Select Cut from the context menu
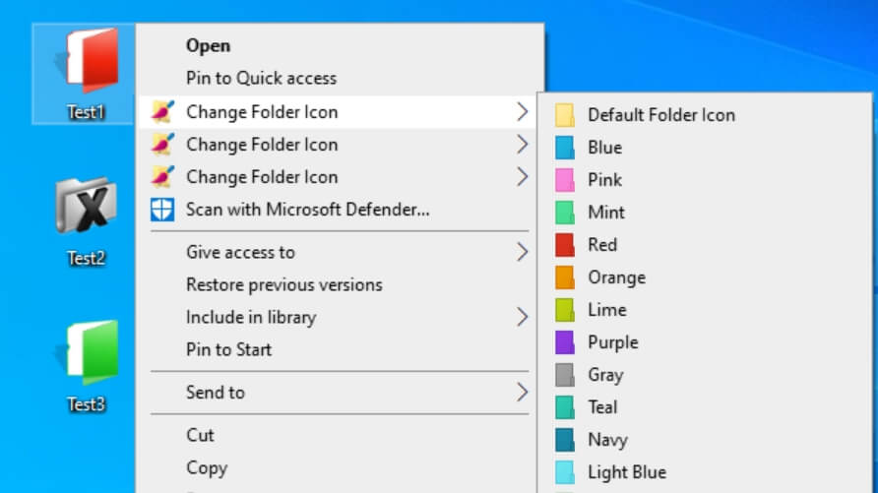This screenshot has width=878, height=493. point(200,435)
